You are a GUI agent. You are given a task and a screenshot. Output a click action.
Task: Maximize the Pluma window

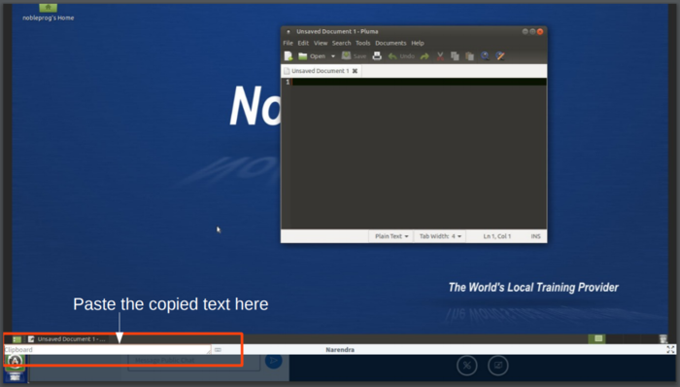[x=532, y=32]
